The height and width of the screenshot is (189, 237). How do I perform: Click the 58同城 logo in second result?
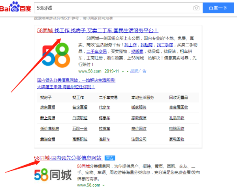(53, 175)
